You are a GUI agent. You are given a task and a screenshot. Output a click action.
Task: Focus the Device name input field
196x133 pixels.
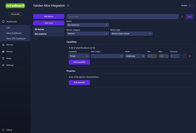click(x=122, y=17)
